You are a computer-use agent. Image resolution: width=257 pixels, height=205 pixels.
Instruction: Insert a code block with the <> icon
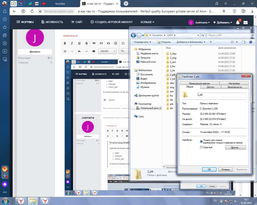tap(108, 43)
